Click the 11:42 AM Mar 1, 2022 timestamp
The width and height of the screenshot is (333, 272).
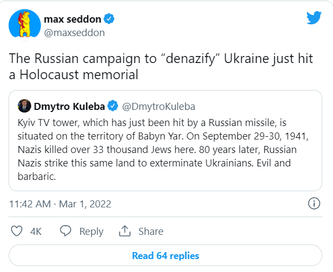click(x=59, y=204)
